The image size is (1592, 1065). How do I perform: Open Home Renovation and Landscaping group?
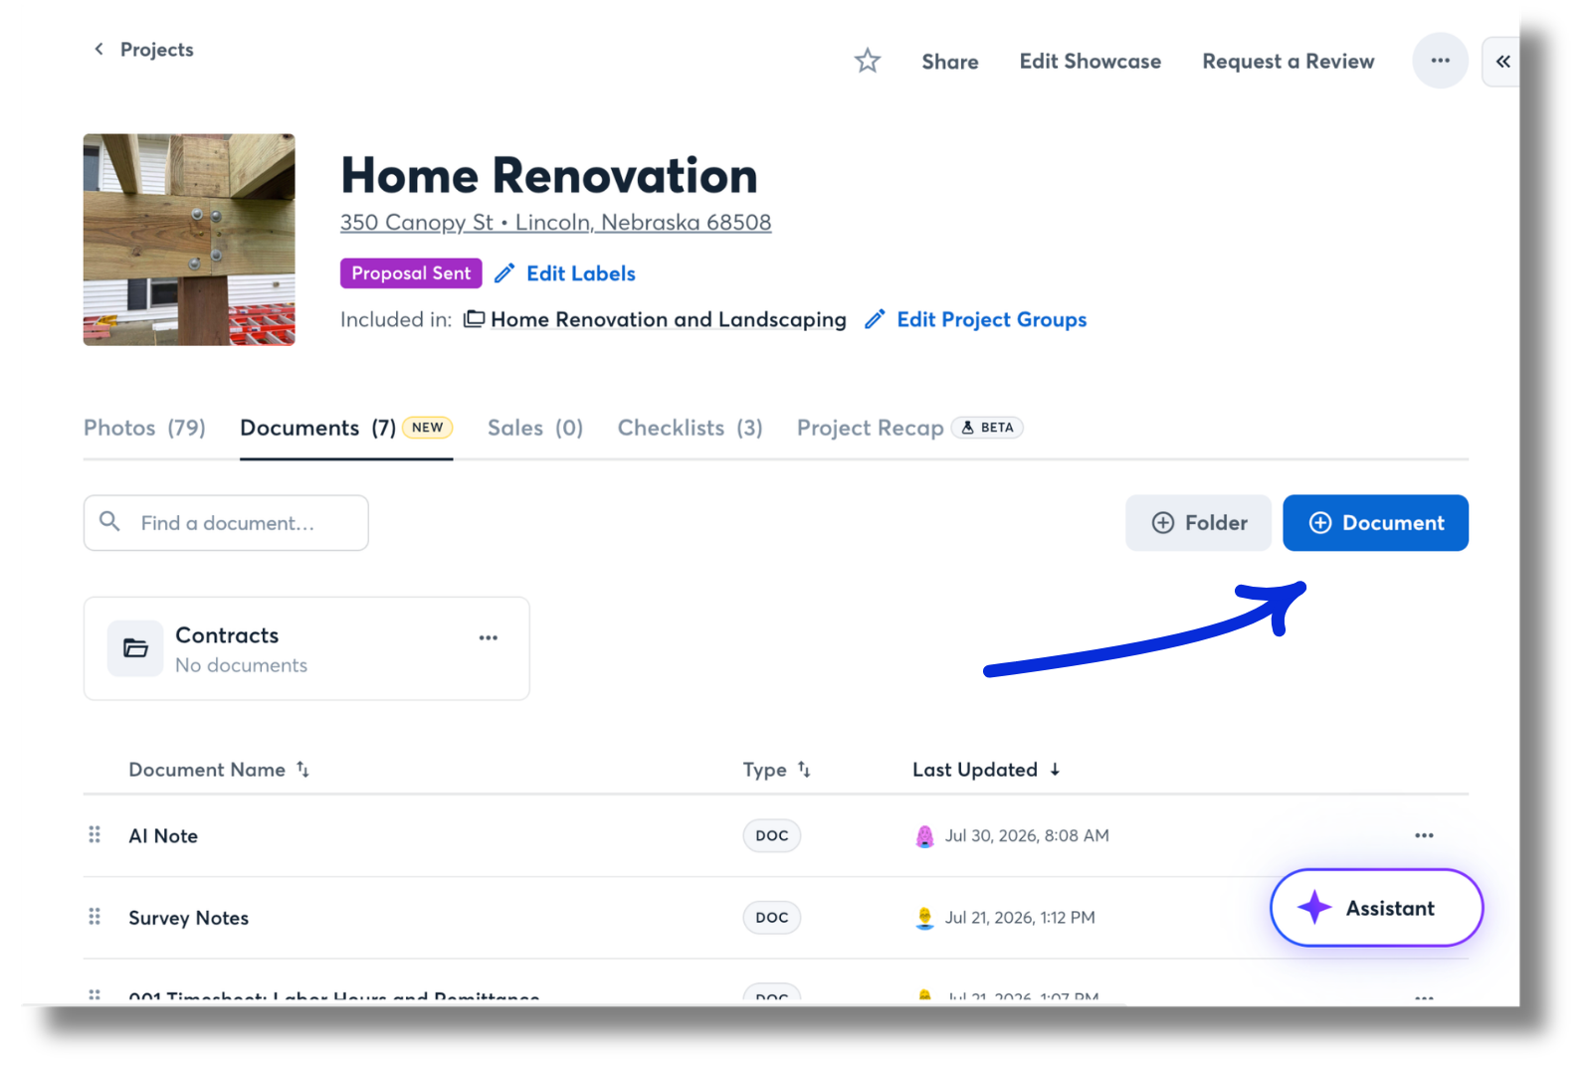tap(669, 319)
